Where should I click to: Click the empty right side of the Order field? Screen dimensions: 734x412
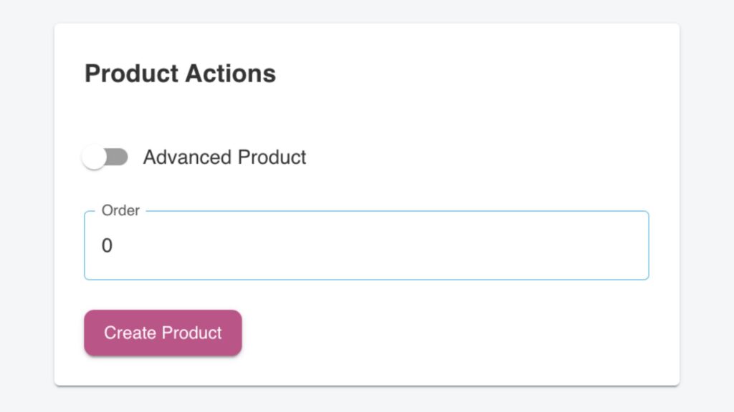pyautogui.click(x=538, y=246)
